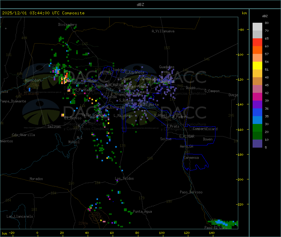Click the violet 10 dBZ legend swatch

[x=257, y=144]
